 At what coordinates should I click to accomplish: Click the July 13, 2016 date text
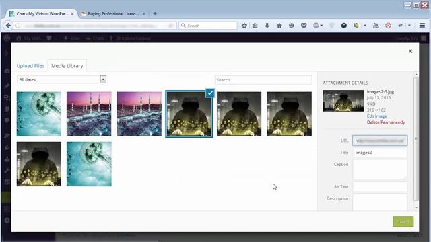(378, 98)
